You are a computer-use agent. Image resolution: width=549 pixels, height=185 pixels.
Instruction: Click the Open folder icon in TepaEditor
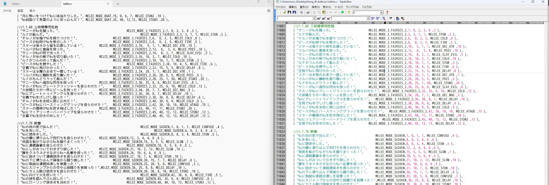[x=284, y=12]
